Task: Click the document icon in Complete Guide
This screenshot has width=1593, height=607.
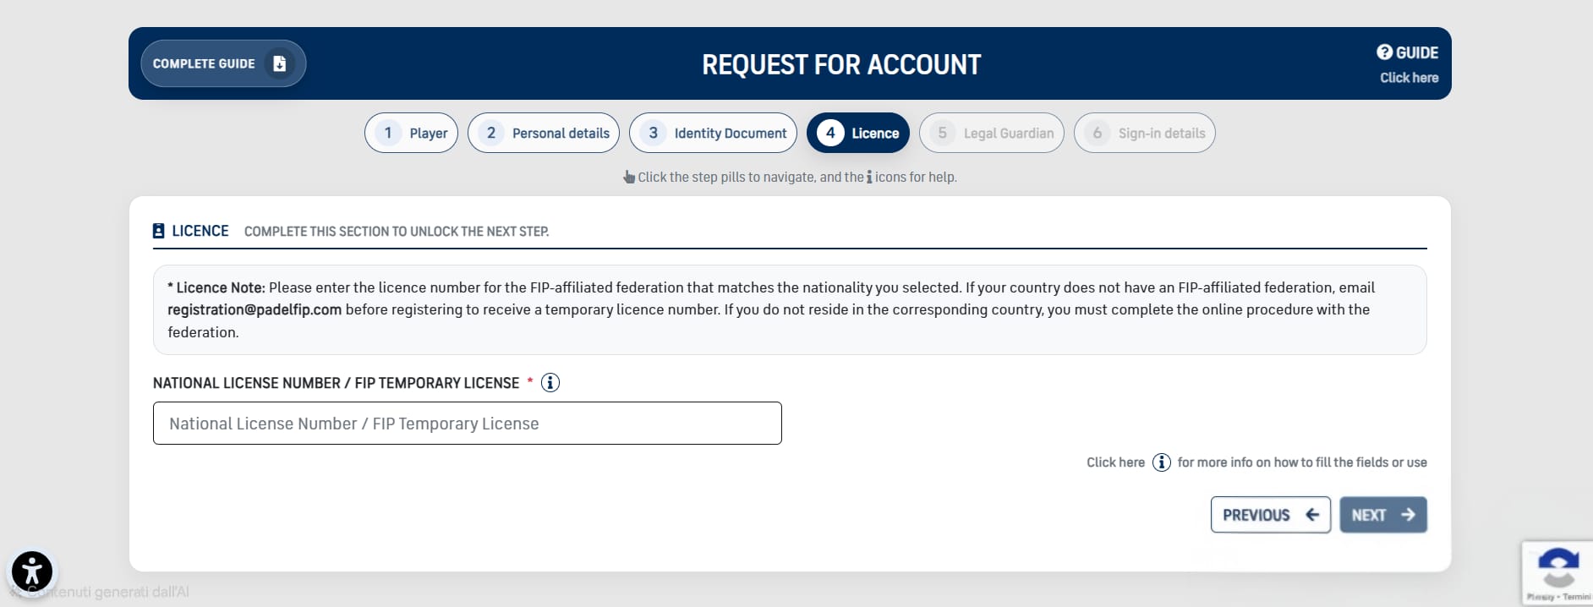Action: pyautogui.click(x=279, y=63)
